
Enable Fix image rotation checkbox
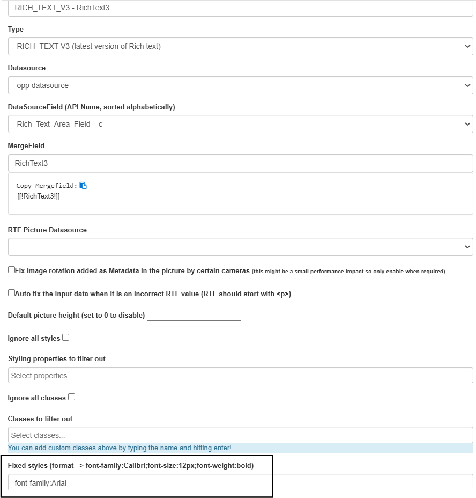[11, 270]
